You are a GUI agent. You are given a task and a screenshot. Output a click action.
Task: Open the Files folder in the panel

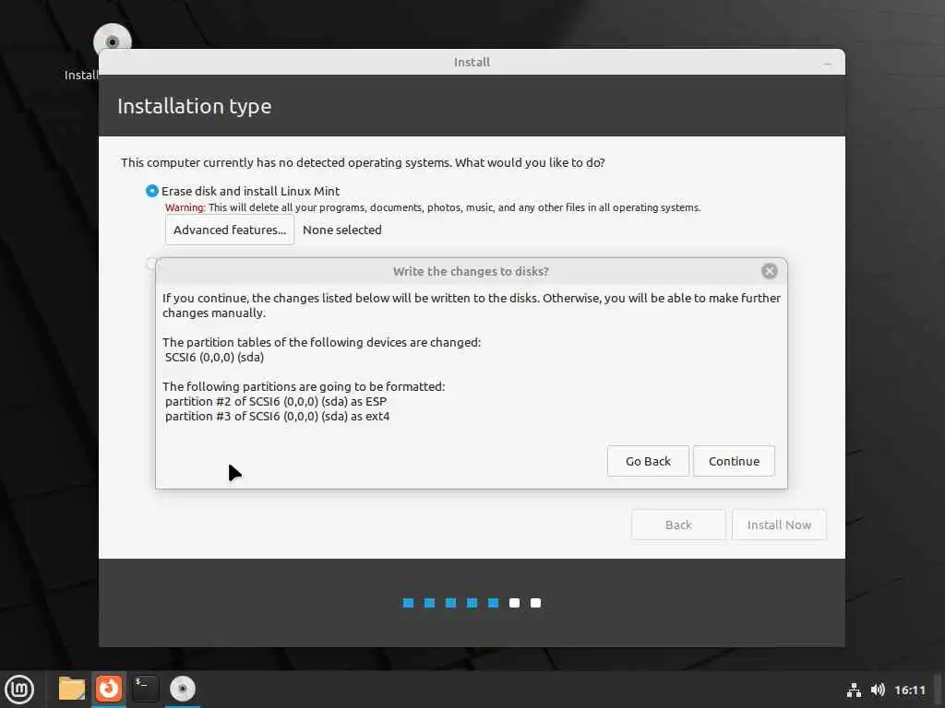click(72, 689)
